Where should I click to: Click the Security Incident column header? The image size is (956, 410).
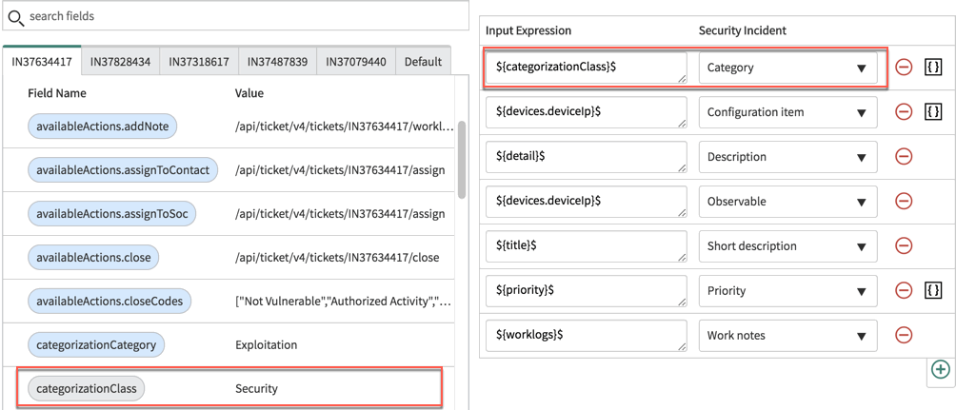point(743,30)
